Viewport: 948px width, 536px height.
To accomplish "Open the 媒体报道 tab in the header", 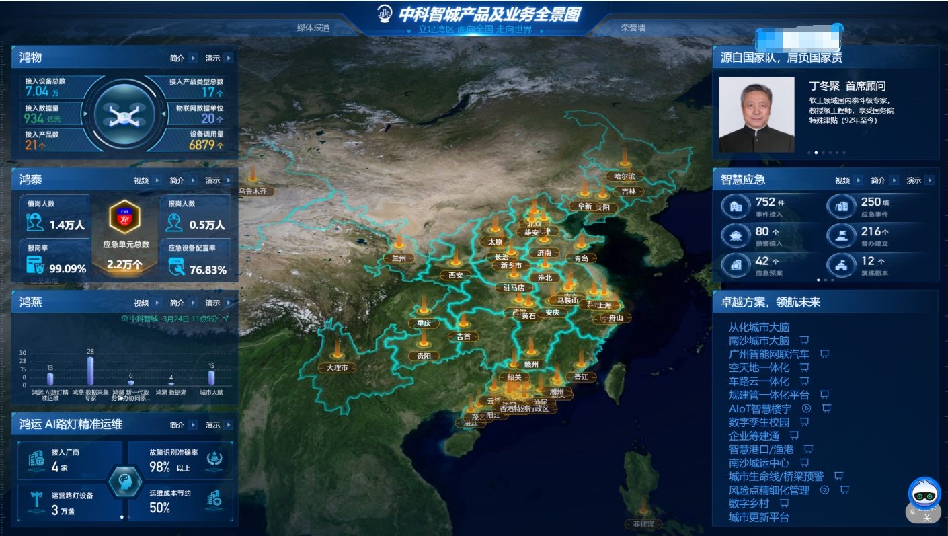I will [313, 28].
